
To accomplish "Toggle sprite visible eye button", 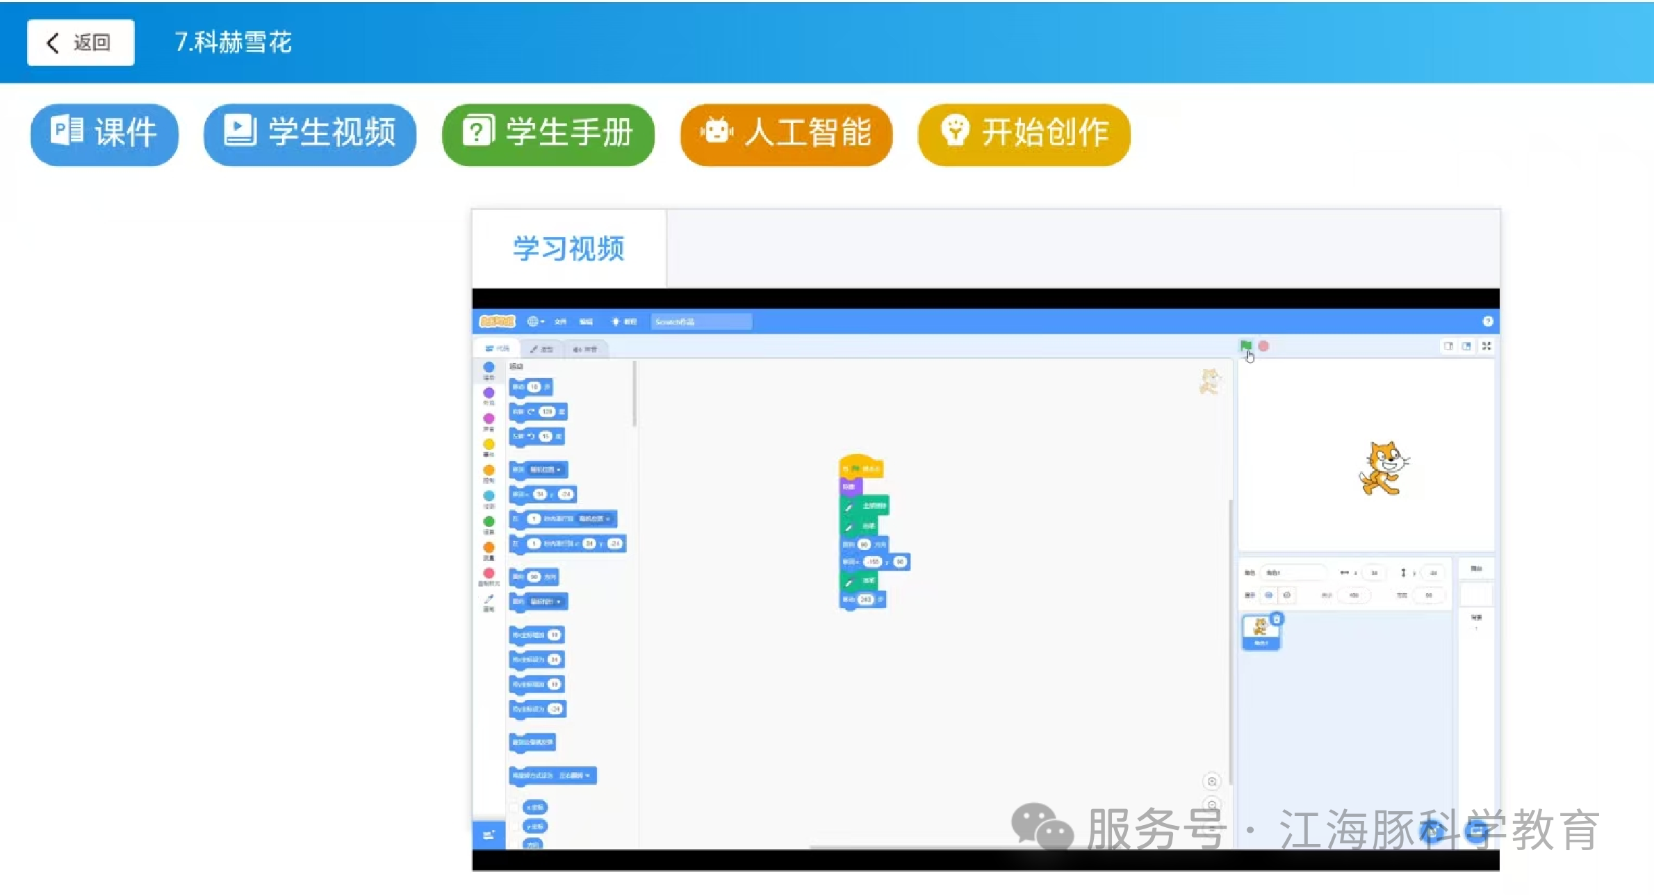I will pyautogui.click(x=1268, y=595).
